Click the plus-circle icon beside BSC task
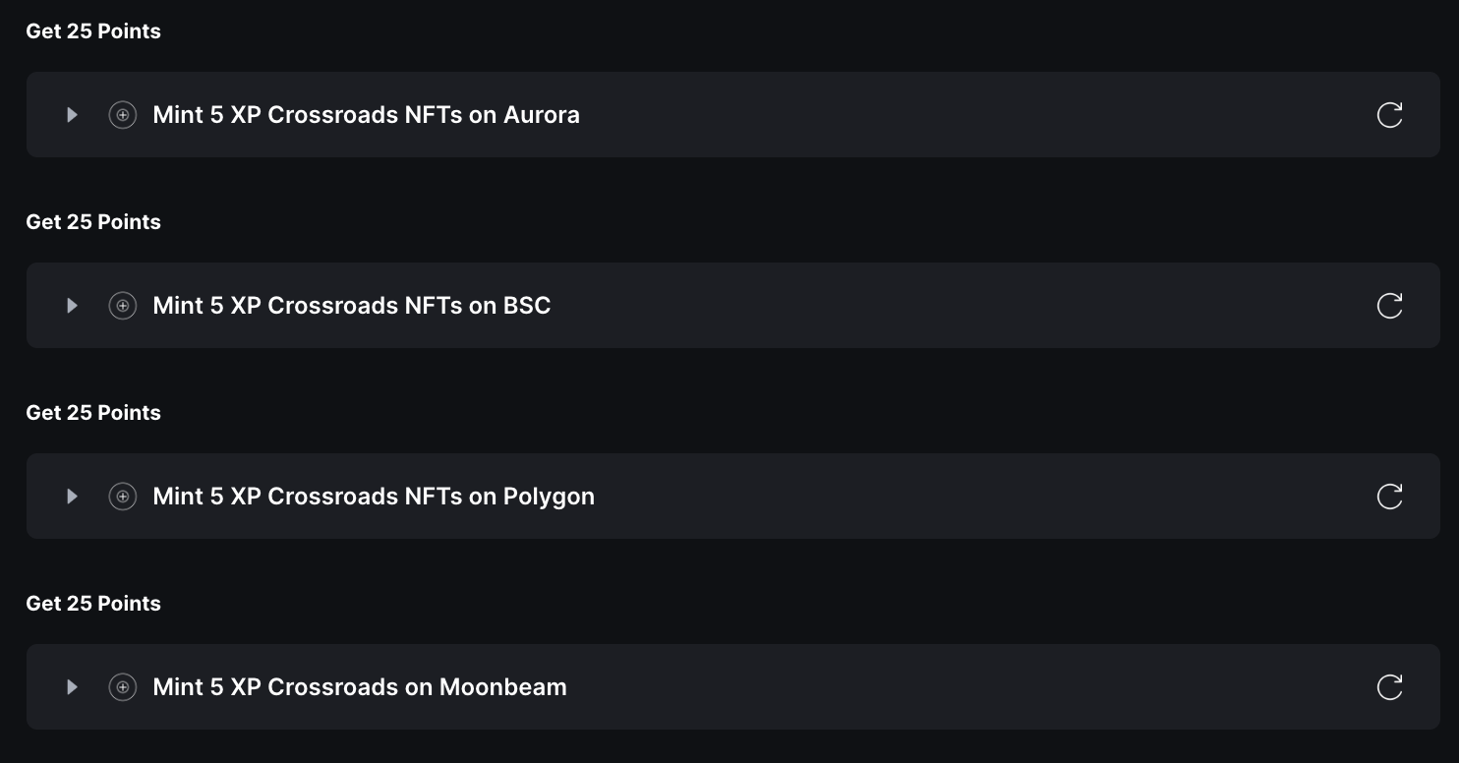 coord(123,306)
